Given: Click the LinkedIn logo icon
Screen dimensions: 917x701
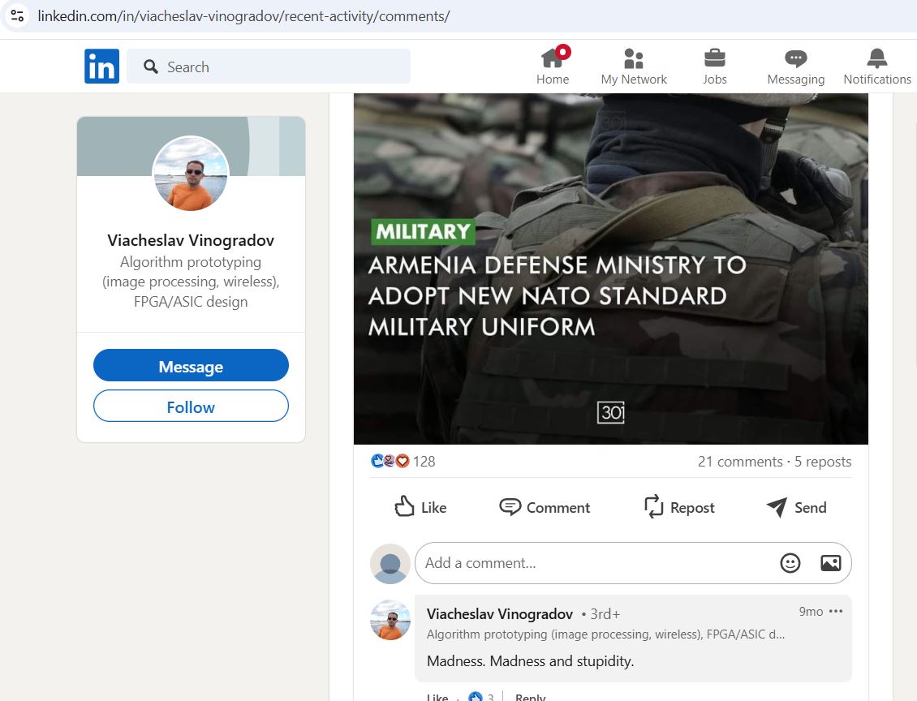Looking at the screenshot, I should tap(101, 66).
